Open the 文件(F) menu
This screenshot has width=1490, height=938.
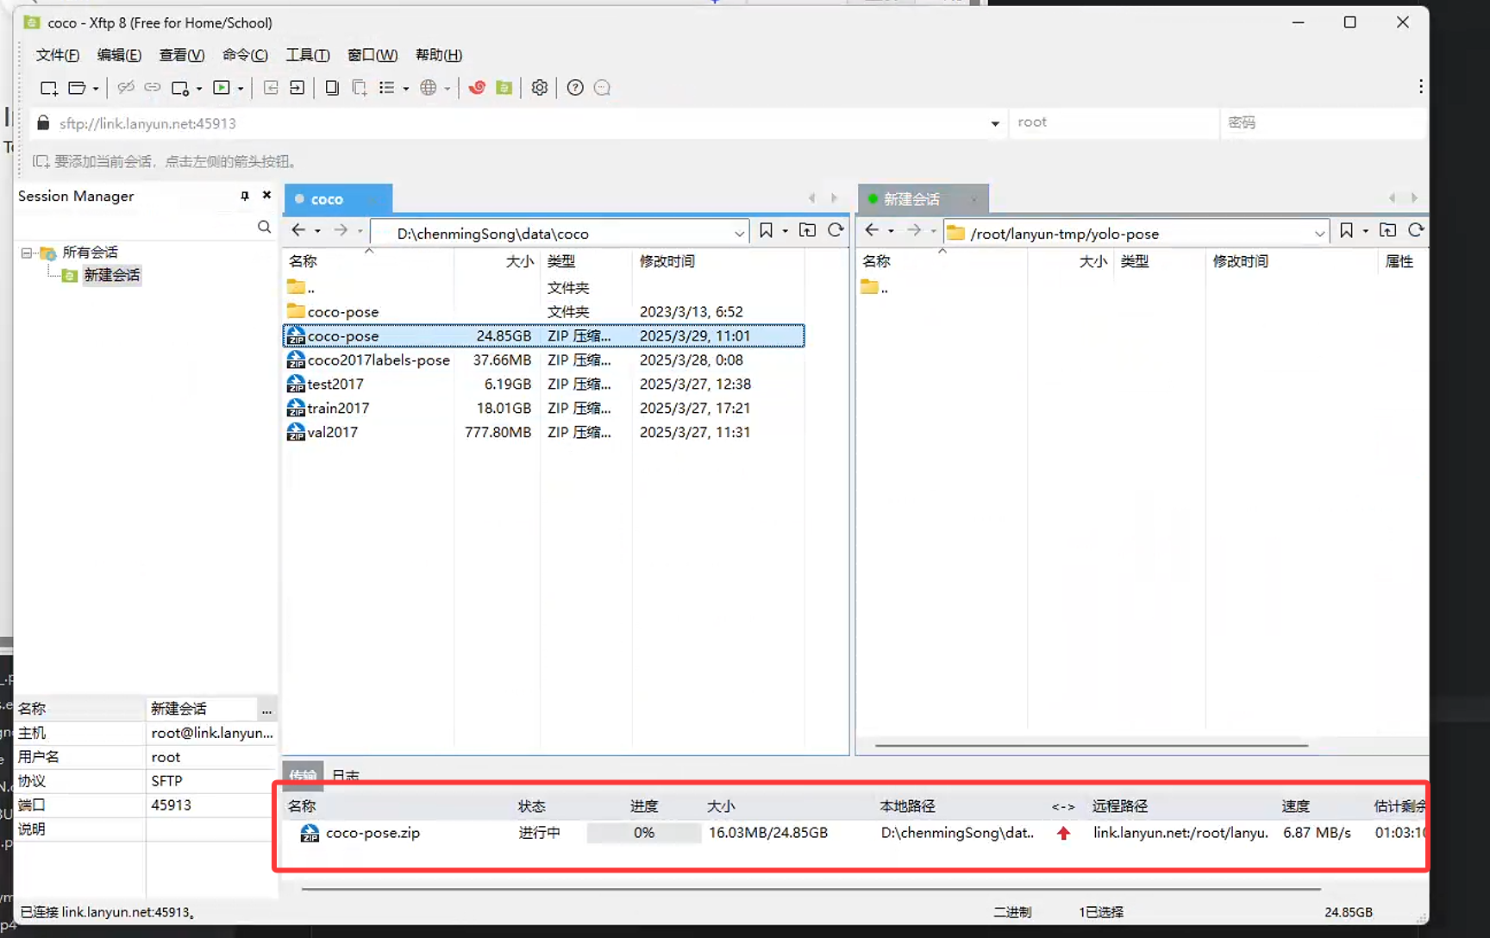pos(58,55)
